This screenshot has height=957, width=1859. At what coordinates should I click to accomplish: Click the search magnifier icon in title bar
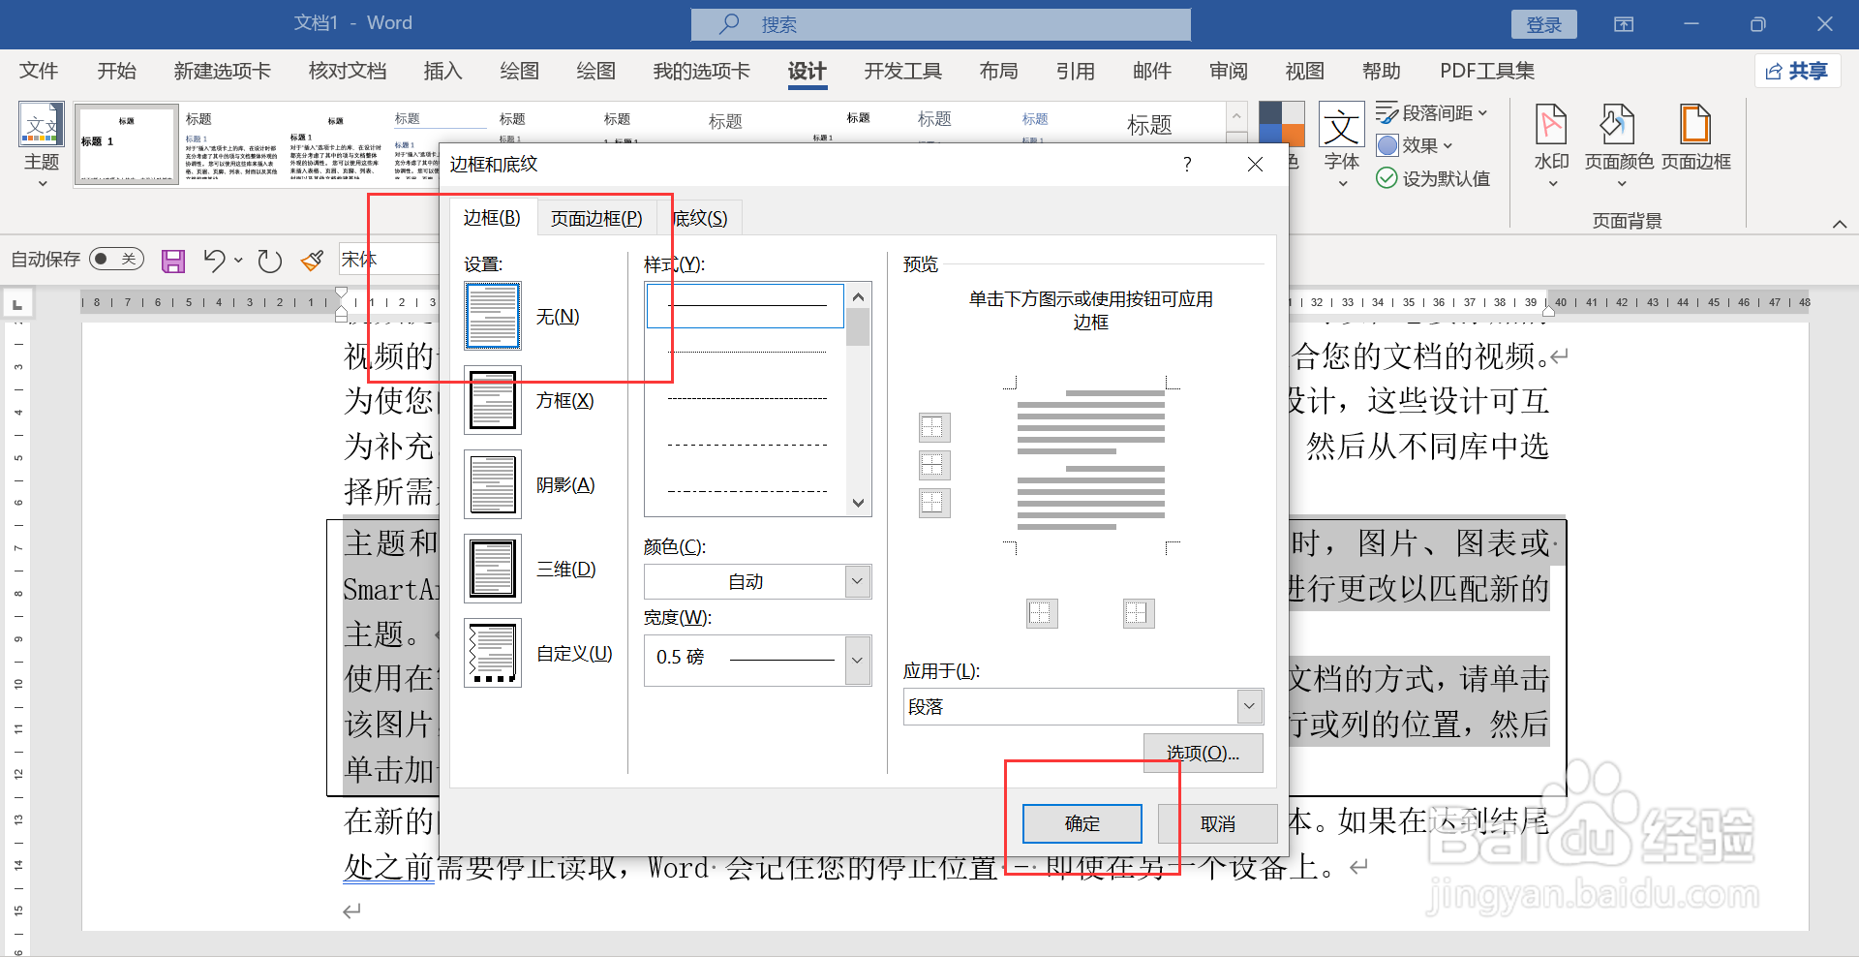pyautogui.click(x=729, y=24)
